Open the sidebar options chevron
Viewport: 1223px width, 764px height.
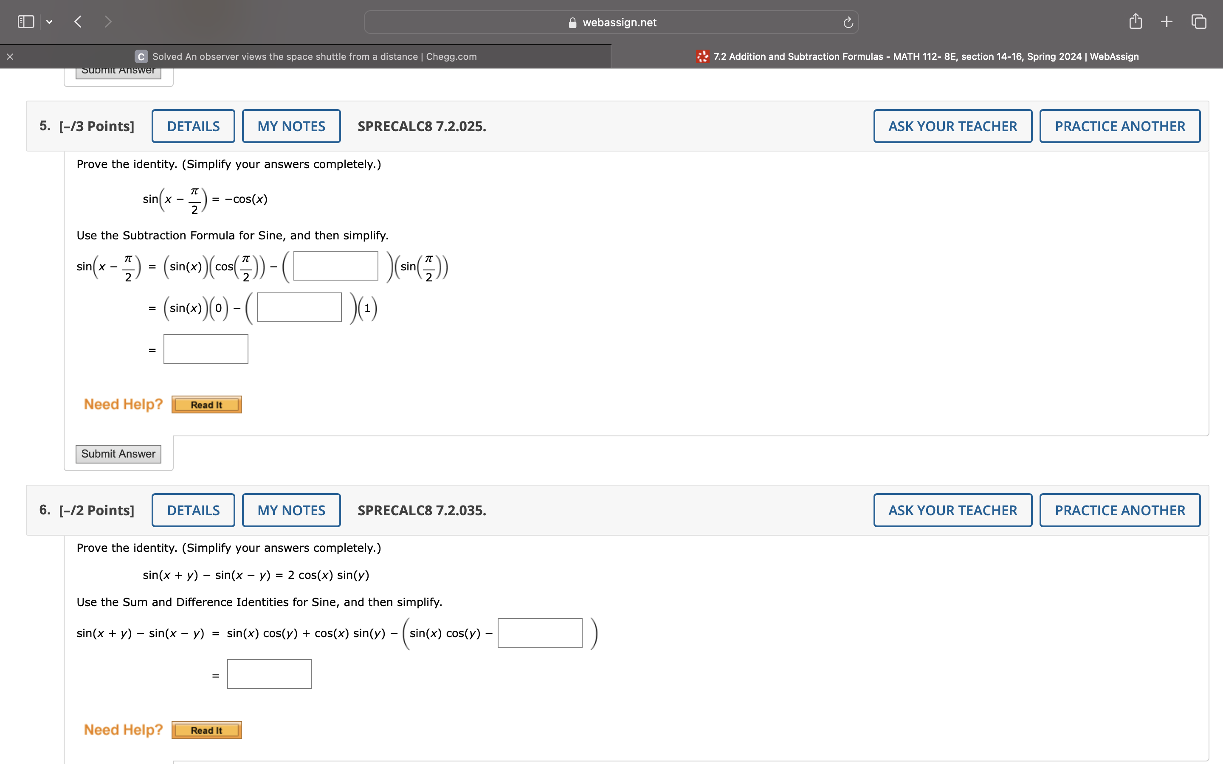coord(50,21)
